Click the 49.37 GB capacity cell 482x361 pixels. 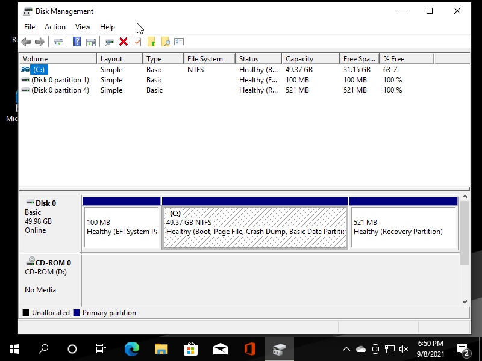click(x=299, y=70)
